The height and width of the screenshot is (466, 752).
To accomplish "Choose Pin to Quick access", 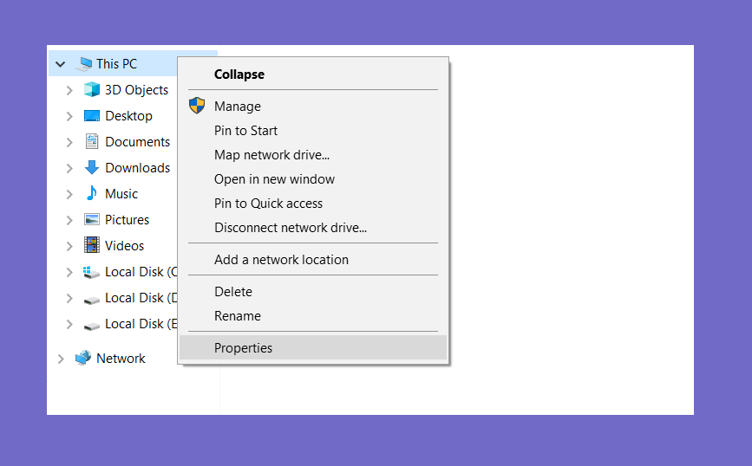I will [313, 203].
